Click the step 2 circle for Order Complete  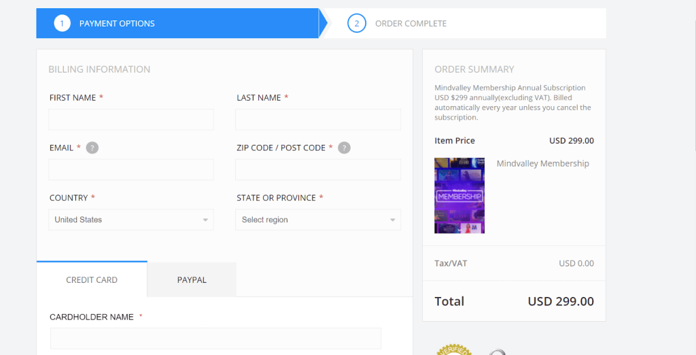tap(356, 23)
